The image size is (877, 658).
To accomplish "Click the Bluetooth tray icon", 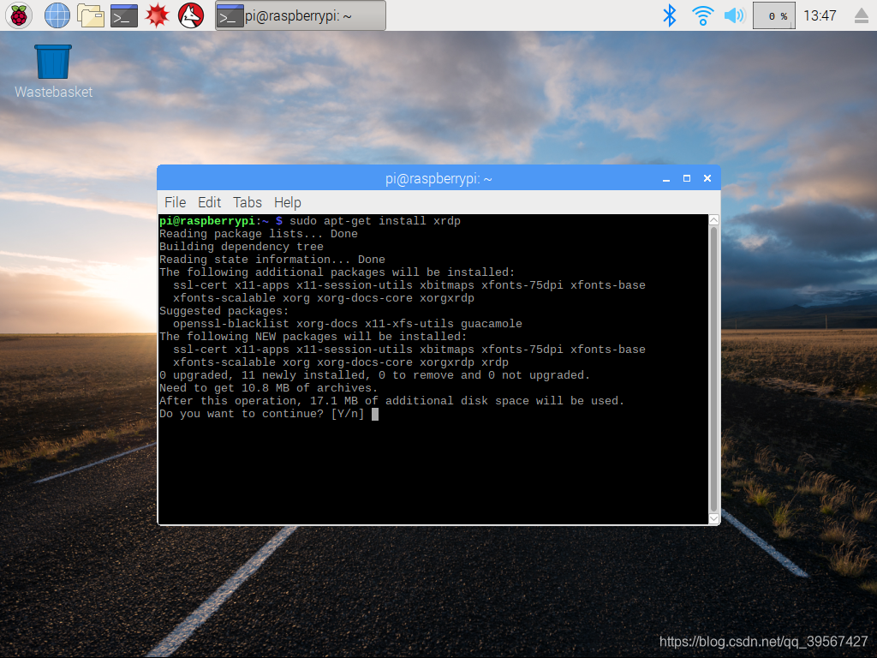I will [x=669, y=15].
